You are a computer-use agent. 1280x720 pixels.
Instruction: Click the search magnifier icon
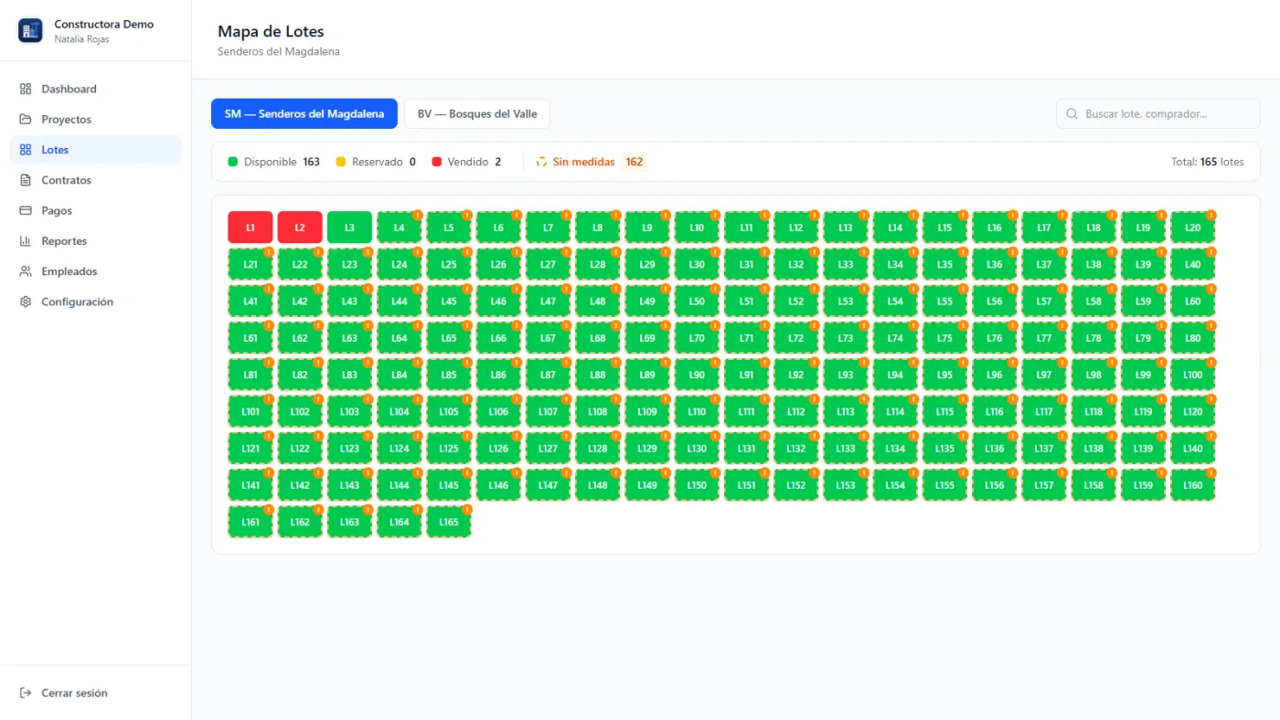1072,114
